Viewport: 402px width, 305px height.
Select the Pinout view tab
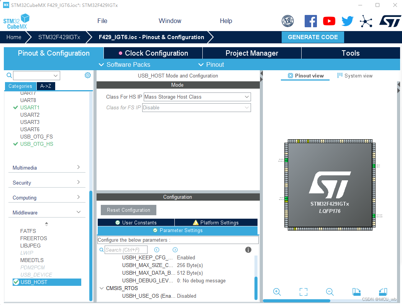click(x=305, y=76)
